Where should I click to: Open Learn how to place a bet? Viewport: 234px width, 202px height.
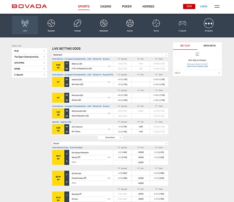(x=197, y=66)
